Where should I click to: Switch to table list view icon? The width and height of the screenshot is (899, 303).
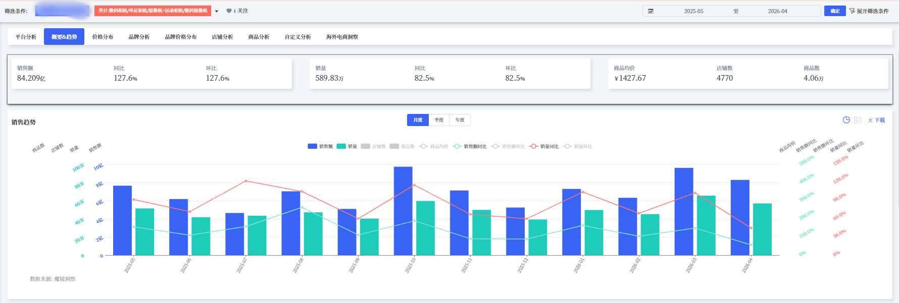pos(858,120)
